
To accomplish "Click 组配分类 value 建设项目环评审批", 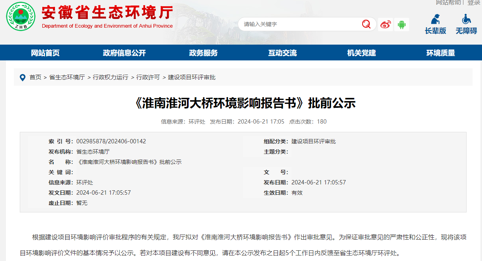I will (x=314, y=141).
